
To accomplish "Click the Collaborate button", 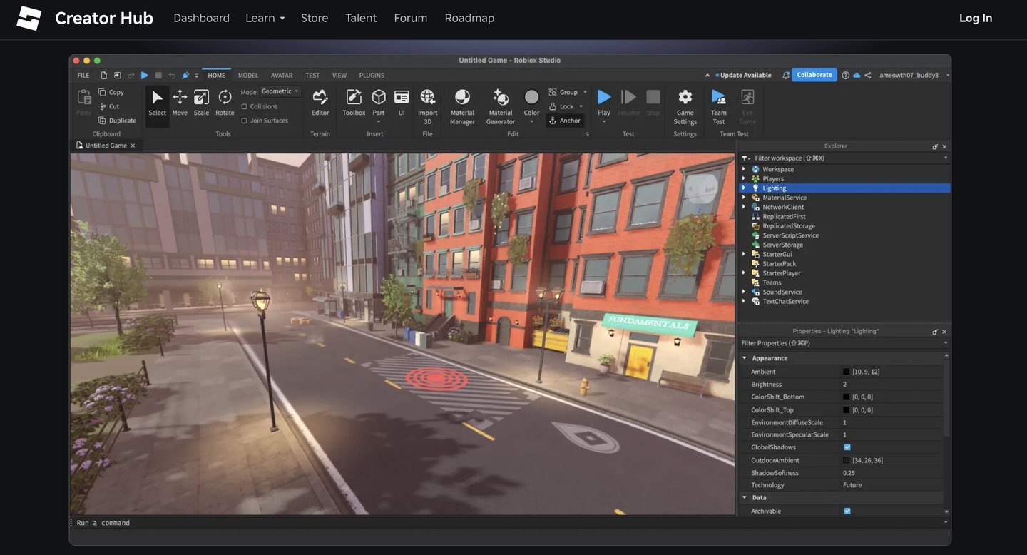I will click(814, 75).
